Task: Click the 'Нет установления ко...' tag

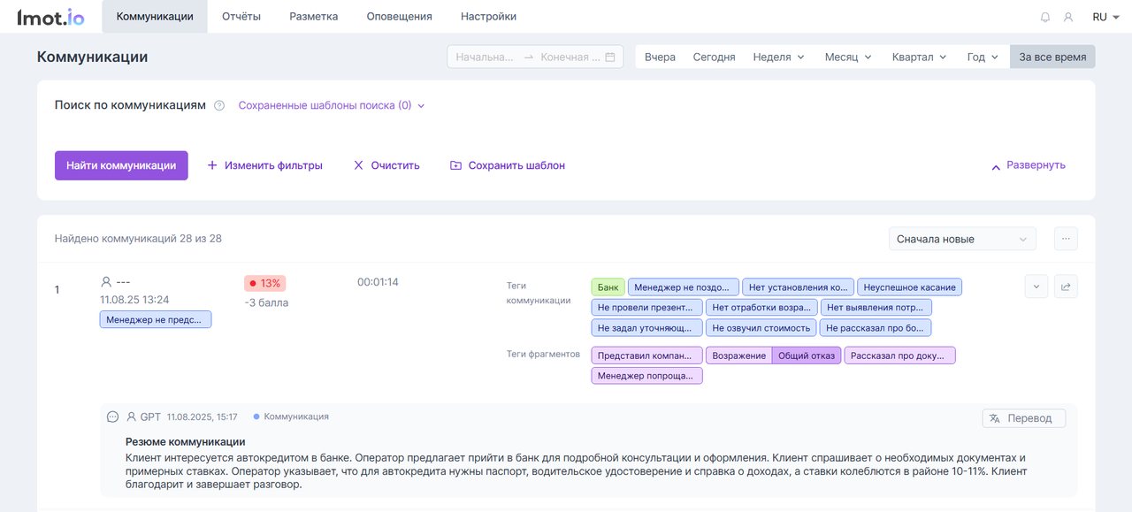Action: [798, 287]
